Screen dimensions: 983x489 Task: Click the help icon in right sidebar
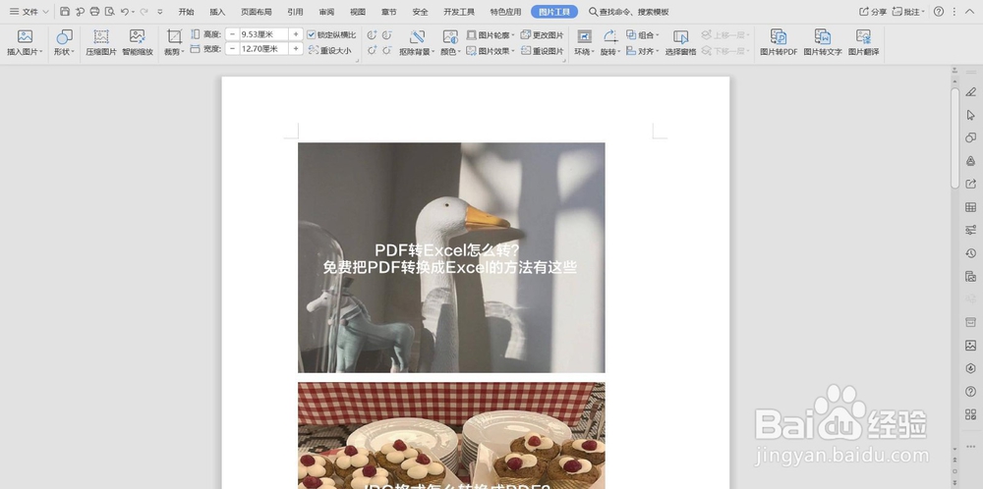click(970, 392)
